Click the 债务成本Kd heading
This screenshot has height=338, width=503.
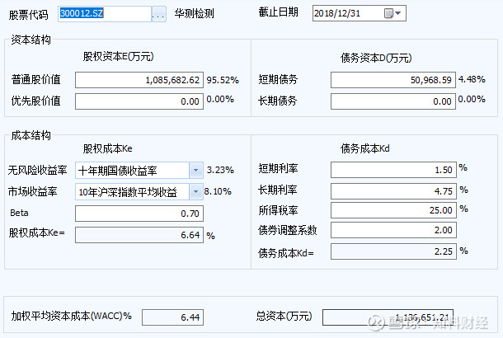pyautogui.click(x=365, y=148)
